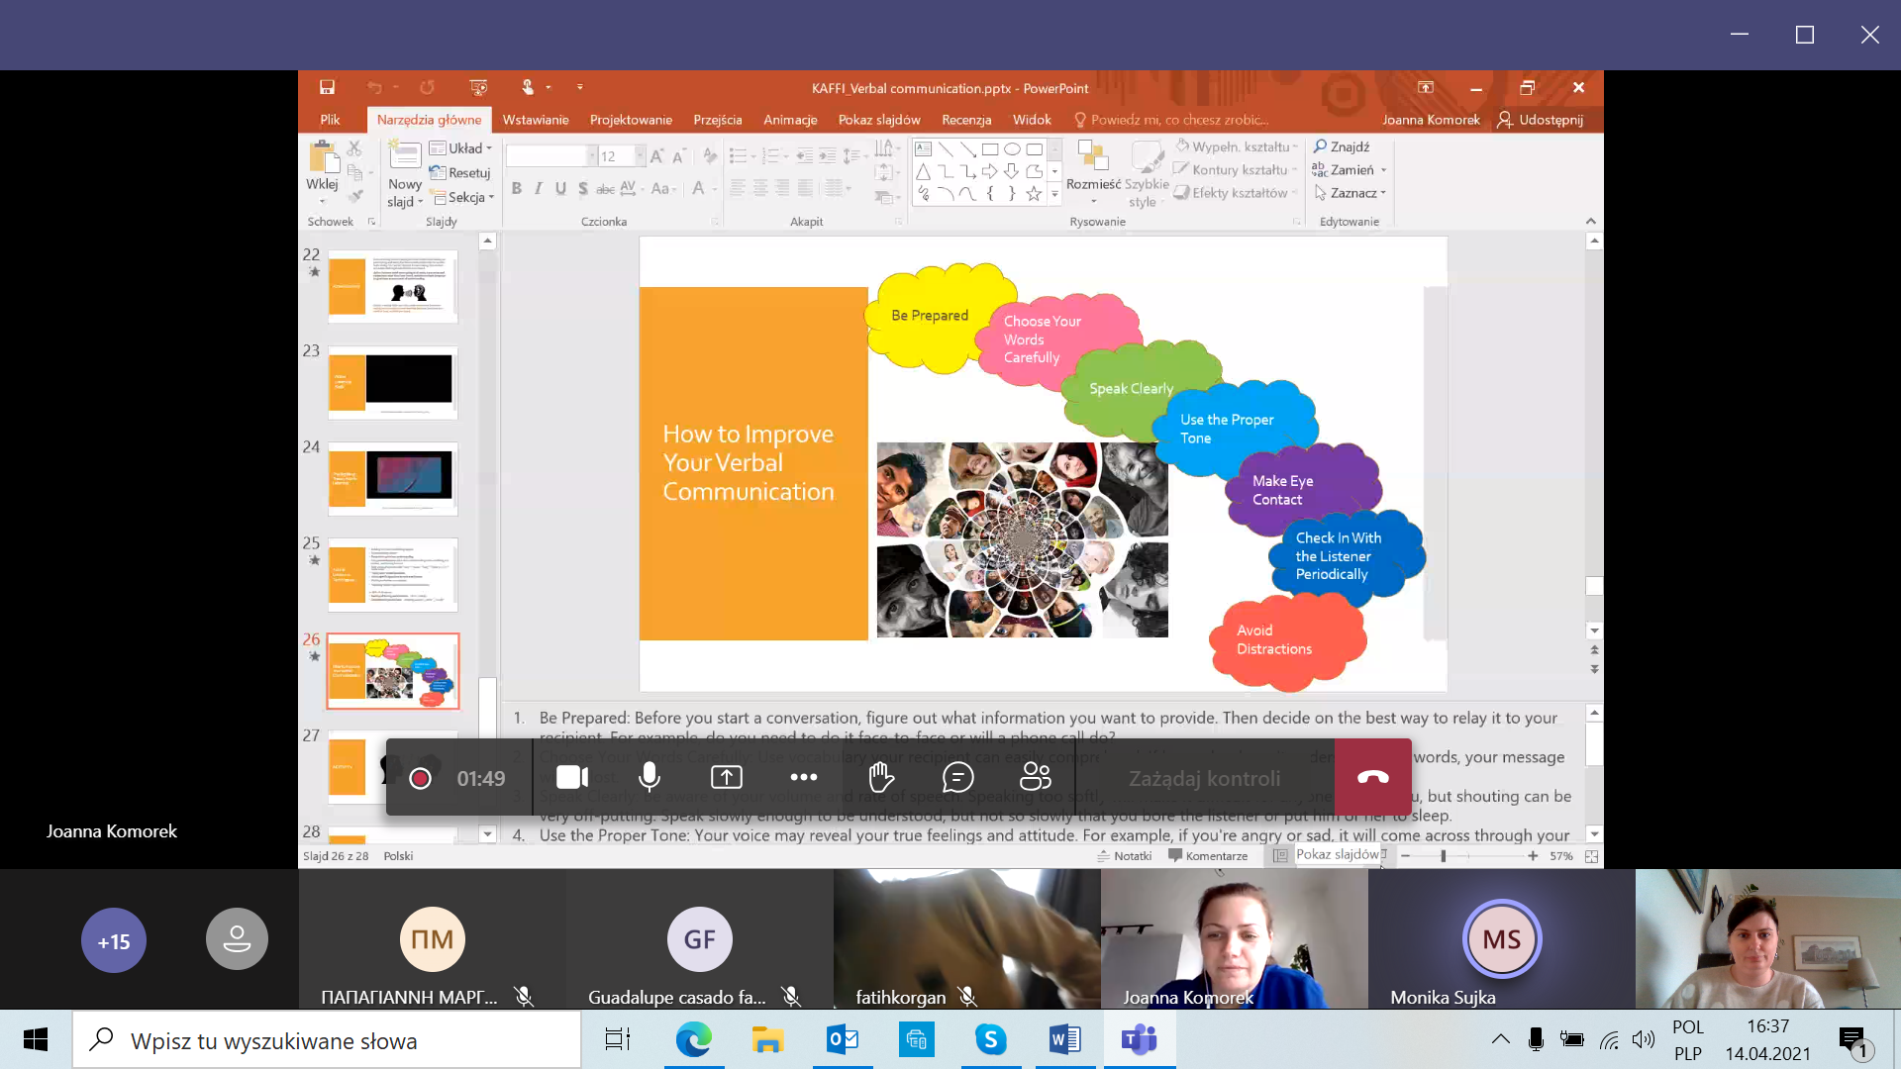Image resolution: width=1901 pixels, height=1069 pixels.
Task: Select slide 22 thumbnail
Action: [393, 286]
